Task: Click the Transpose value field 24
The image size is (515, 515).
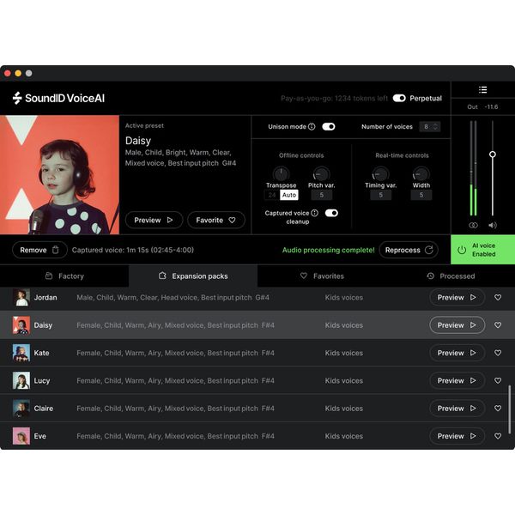Action: coord(272,195)
